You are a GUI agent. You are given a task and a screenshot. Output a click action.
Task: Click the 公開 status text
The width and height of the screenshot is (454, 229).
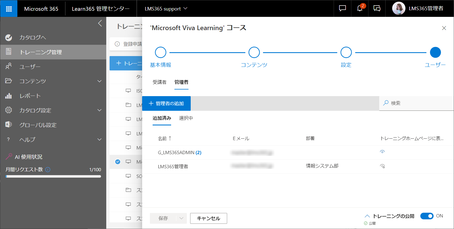click(372, 223)
